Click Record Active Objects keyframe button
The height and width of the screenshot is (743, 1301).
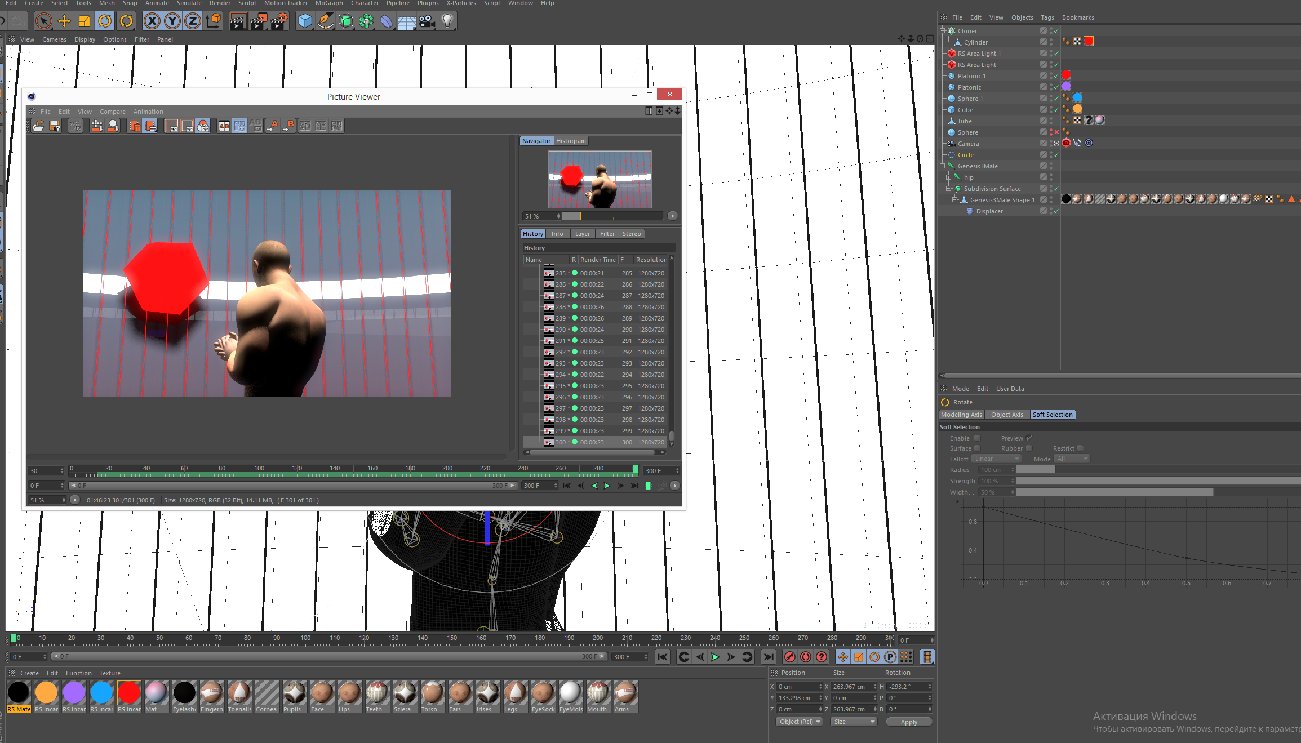(790, 657)
